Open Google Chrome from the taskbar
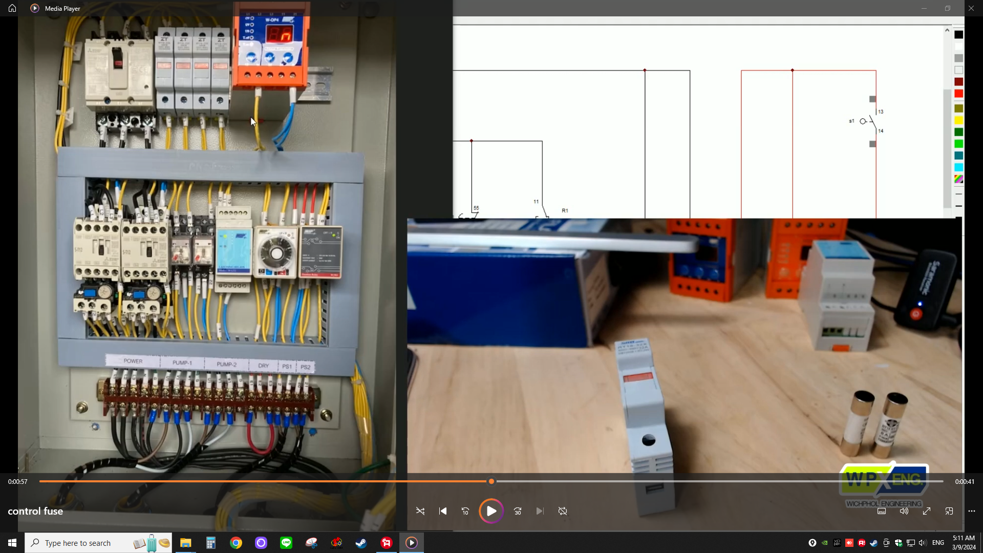The width and height of the screenshot is (983, 553). point(236,543)
